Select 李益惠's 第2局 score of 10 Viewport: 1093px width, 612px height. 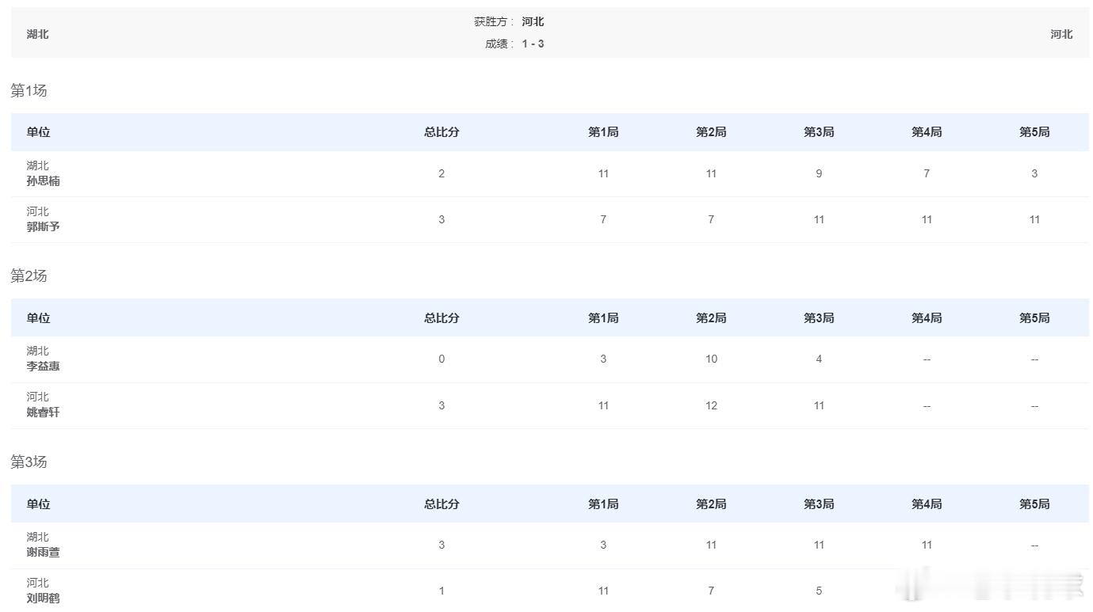(x=711, y=359)
